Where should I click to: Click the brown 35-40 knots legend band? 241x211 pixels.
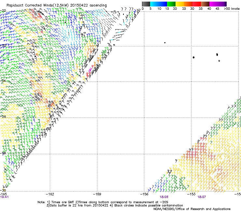[205, 4]
